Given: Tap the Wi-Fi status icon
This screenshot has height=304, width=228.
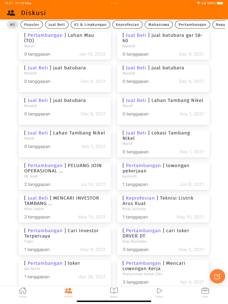Looking at the screenshot, I should (198, 3).
